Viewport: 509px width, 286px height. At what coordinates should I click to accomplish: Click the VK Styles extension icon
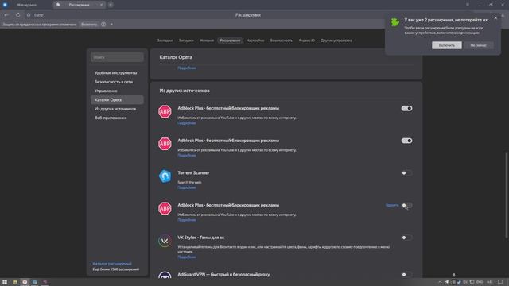[x=165, y=241]
